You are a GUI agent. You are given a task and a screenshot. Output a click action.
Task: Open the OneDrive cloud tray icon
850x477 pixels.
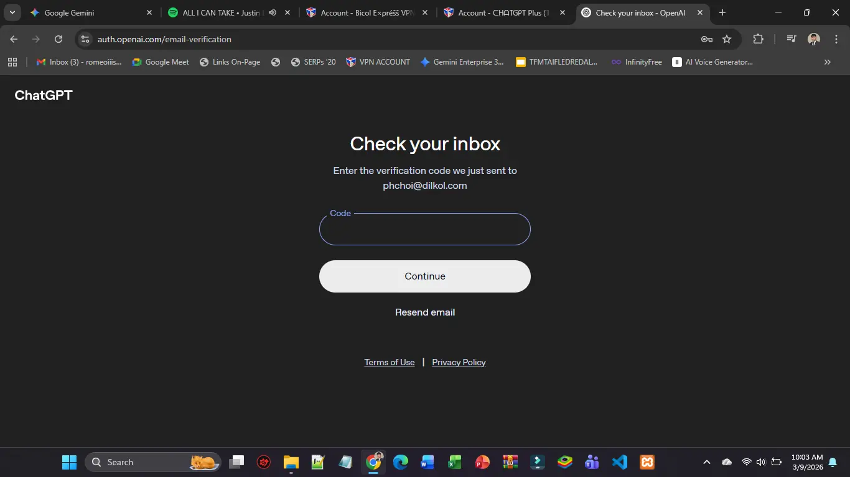[x=727, y=462]
